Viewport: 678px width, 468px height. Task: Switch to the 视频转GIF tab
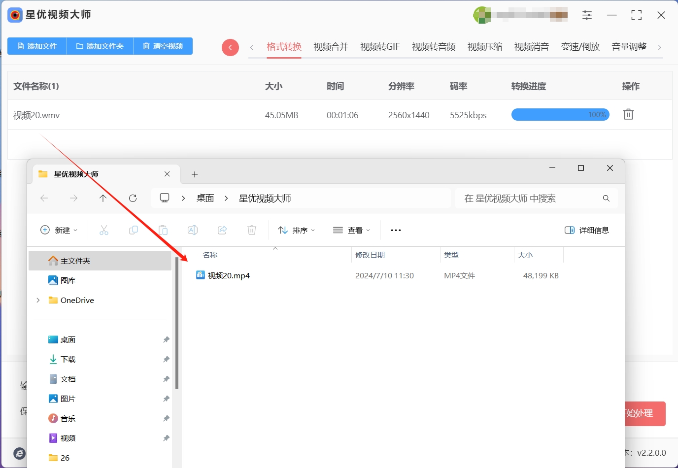380,47
